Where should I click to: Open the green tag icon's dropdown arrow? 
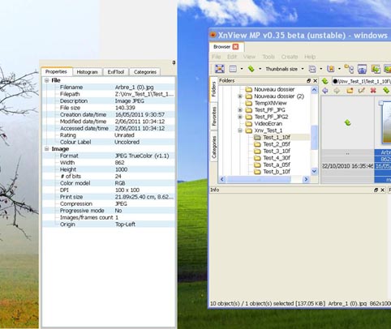click(260, 69)
